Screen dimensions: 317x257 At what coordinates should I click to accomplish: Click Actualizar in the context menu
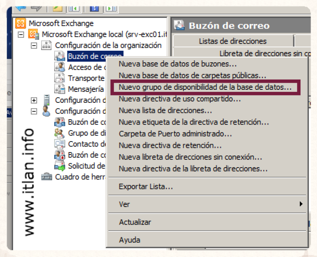tap(135, 222)
